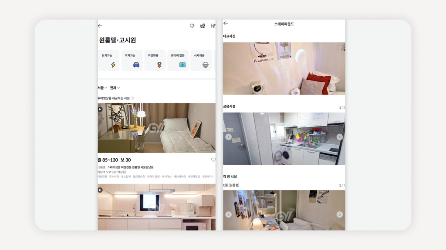Click the rice bowl icon for 식사제공

tap(206, 65)
